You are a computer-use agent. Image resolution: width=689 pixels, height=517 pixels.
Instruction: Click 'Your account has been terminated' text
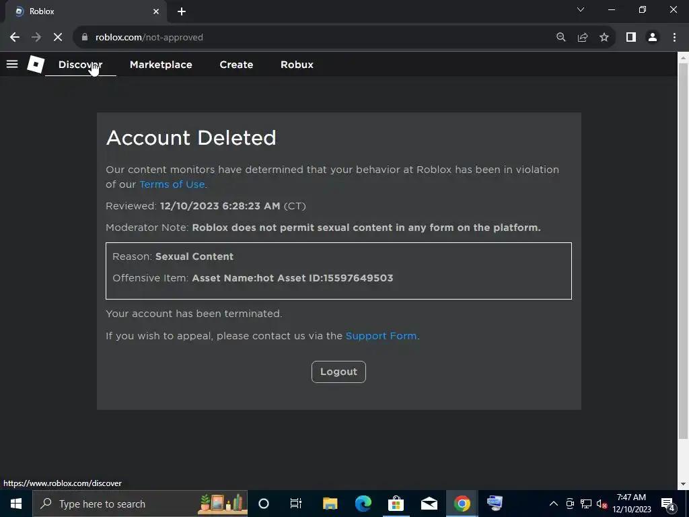tap(194, 314)
